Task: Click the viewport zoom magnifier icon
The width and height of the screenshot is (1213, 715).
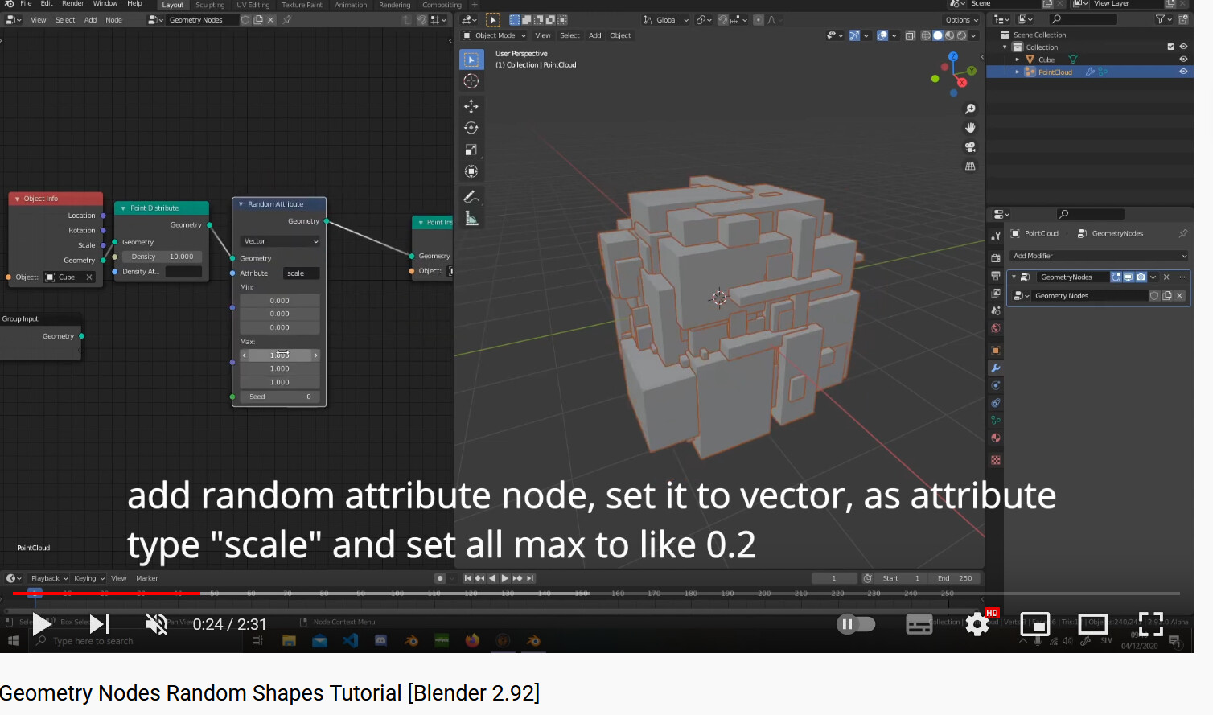Action: click(x=970, y=109)
